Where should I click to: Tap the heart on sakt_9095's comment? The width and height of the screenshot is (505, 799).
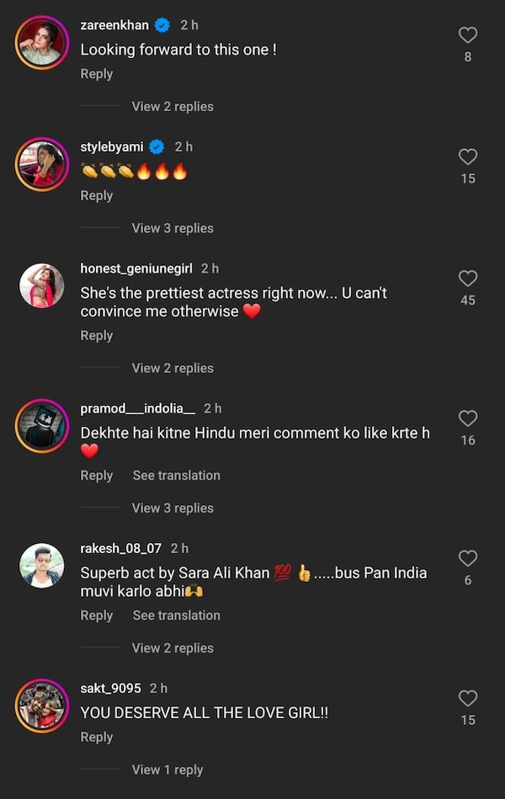coord(468,698)
